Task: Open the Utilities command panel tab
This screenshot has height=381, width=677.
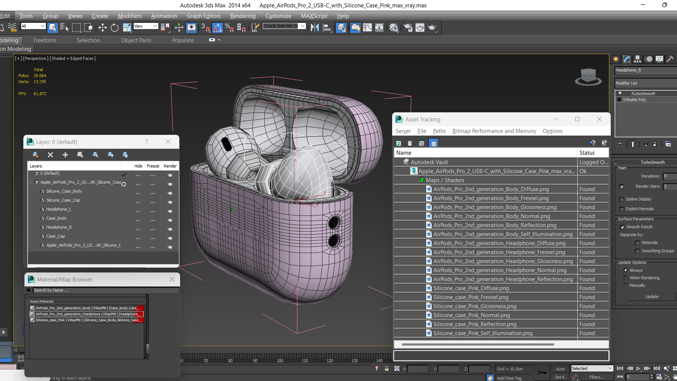Action: point(670,59)
